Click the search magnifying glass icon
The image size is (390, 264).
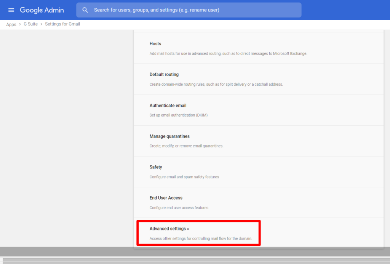[85, 10]
